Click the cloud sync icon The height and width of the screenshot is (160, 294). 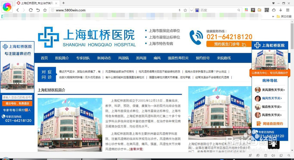click(x=274, y=10)
